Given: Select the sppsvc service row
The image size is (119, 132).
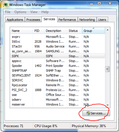Looking at the screenshot, I should (x=57, y=61).
